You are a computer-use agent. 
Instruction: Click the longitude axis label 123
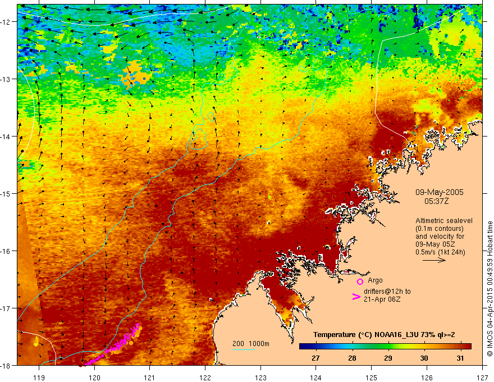(x=260, y=378)
